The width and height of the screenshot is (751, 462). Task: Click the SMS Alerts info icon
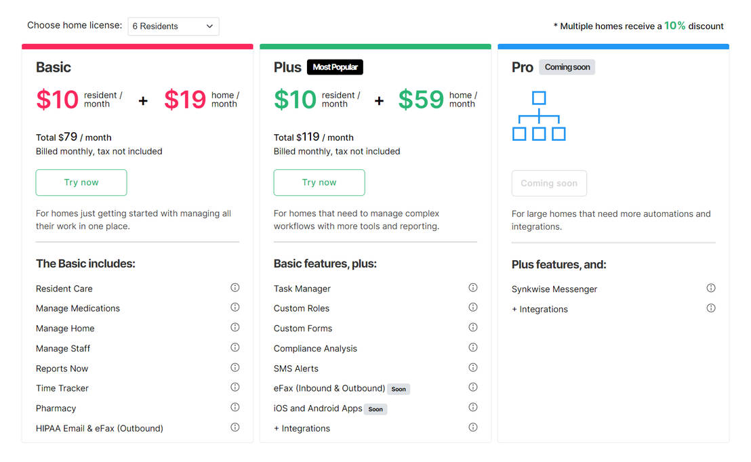472,367
